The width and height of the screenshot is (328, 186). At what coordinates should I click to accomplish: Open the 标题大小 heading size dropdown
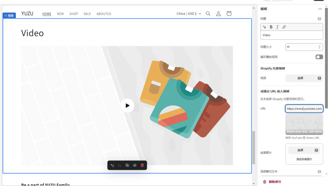(x=304, y=47)
